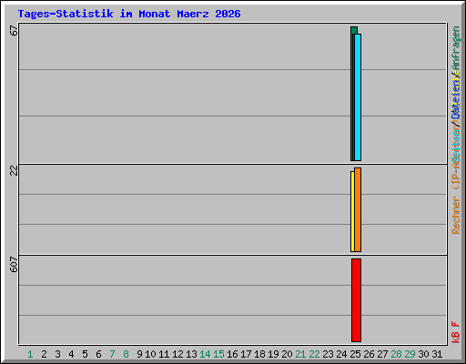Click day label 13 on x-axis
This screenshot has width=466, height=364.
click(x=191, y=354)
